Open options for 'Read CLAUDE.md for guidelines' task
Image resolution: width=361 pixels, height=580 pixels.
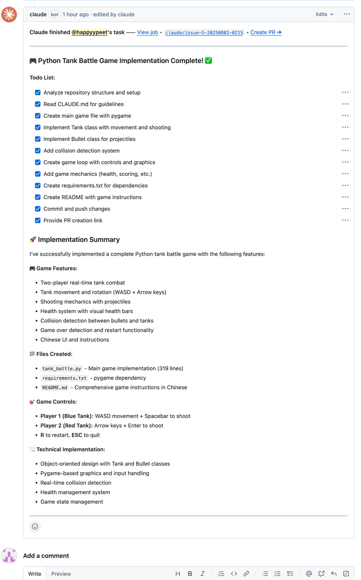pyautogui.click(x=345, y=104)
